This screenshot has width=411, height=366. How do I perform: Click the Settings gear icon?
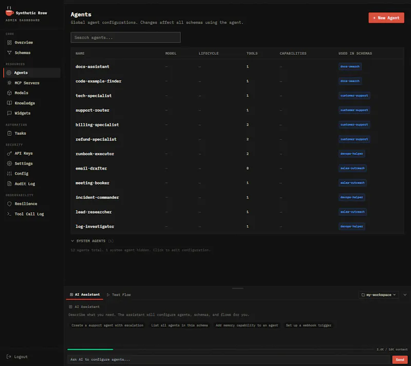click(9, 164)
